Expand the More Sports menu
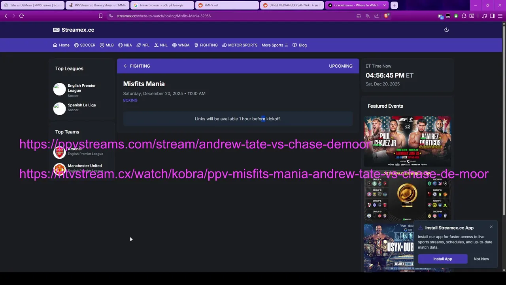This screenshot has width=506, height=285. point(275,45)
